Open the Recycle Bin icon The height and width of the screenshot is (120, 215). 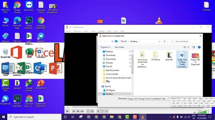(x=5, y=53)
